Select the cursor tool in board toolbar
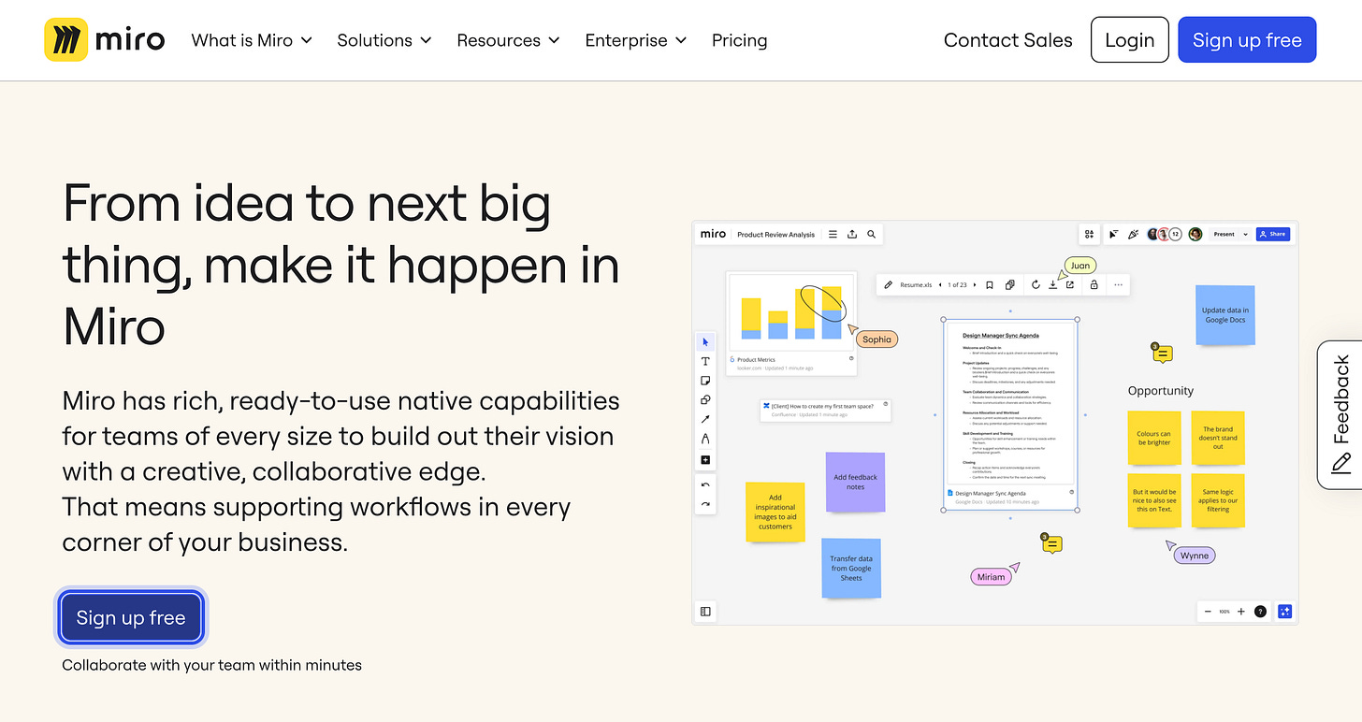This screenshot has width=1362, height=722. point(705,342)
